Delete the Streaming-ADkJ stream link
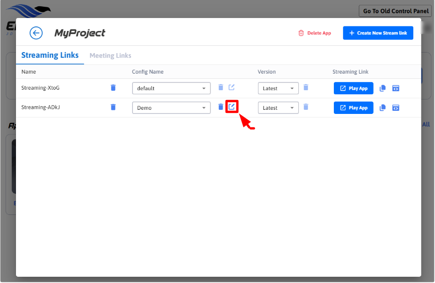This screenshot has width=435, height=283. pyautogui.click(x=113, y=107)
